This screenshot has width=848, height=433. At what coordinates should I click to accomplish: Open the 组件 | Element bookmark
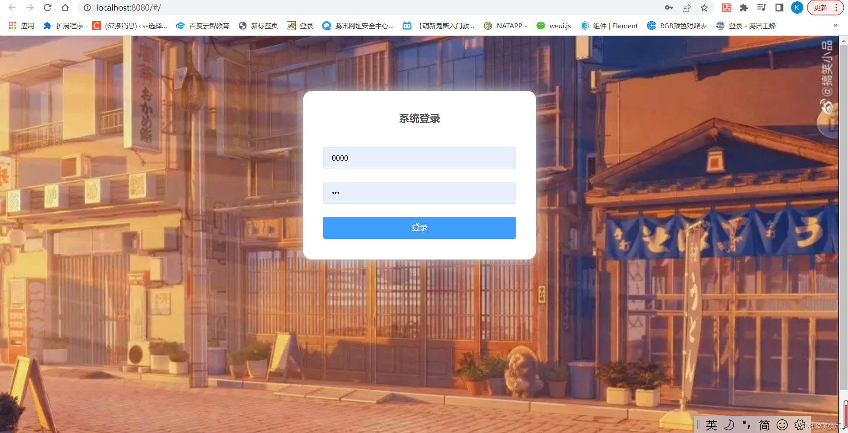coord(609,26)
